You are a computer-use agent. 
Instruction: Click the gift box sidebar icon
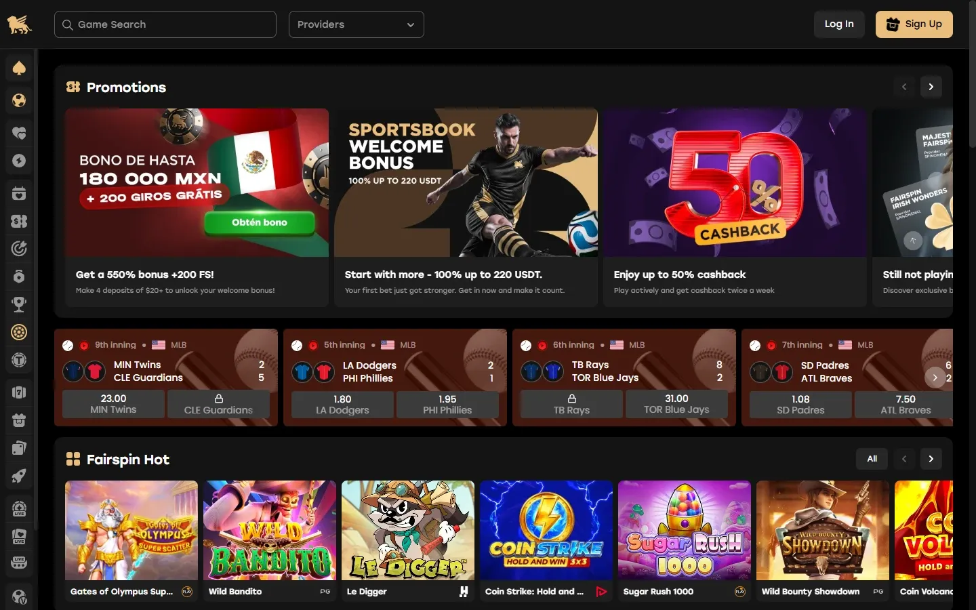(x=19, y=420)
